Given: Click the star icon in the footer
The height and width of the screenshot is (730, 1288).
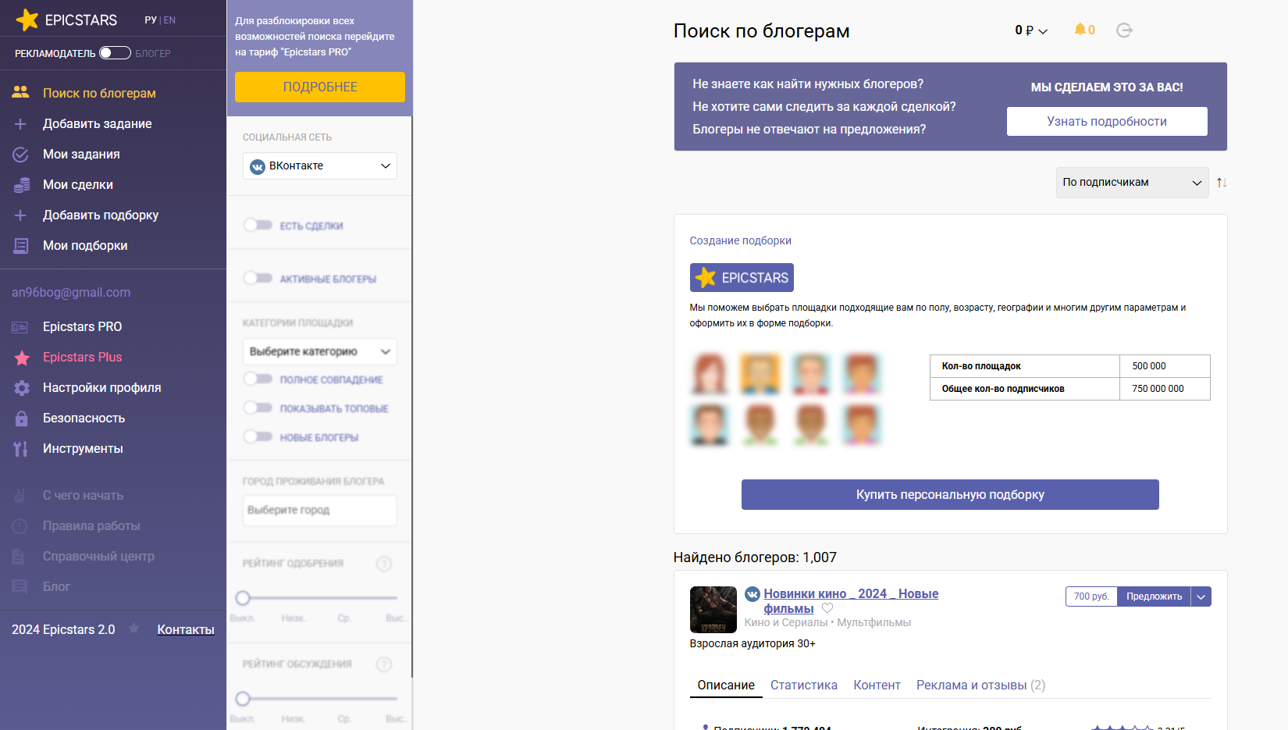Looking at the screenshot, I should 134,629.
